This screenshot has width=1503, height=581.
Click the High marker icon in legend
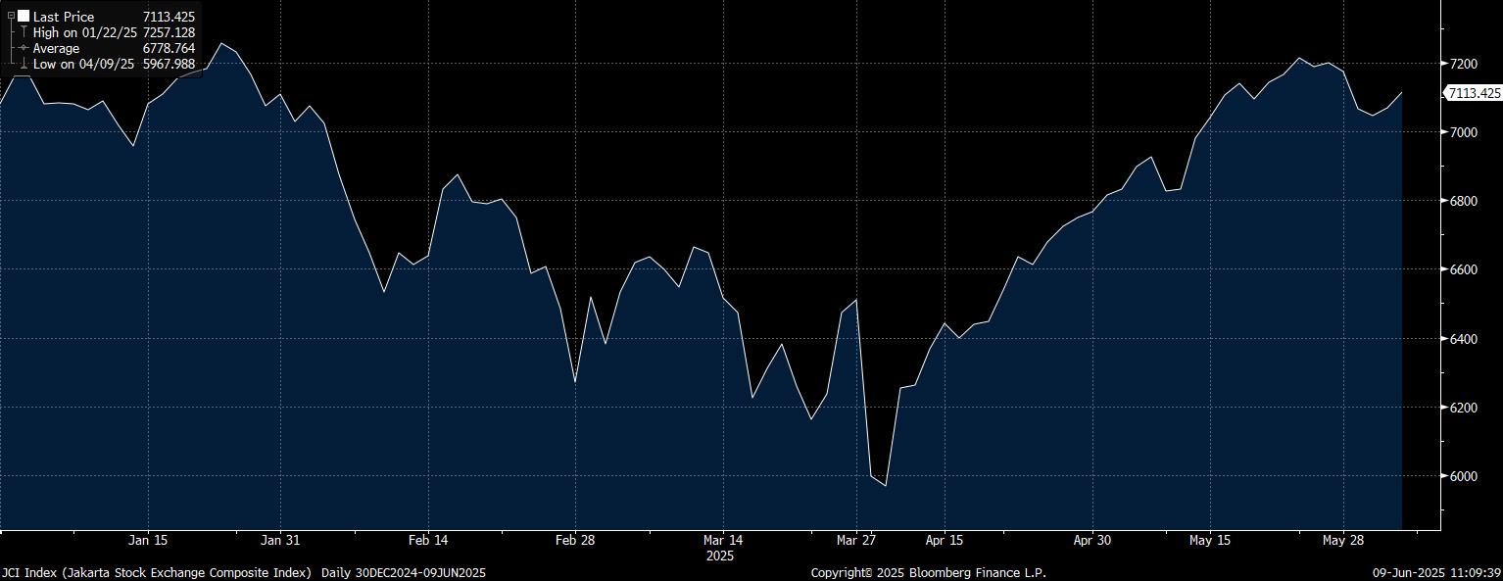[x=24, y=32]
